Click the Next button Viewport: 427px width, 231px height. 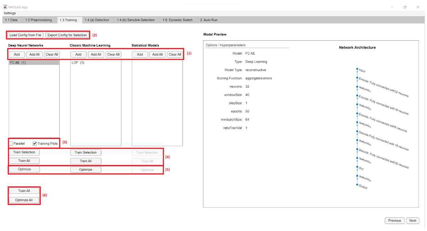coord(412,220)
